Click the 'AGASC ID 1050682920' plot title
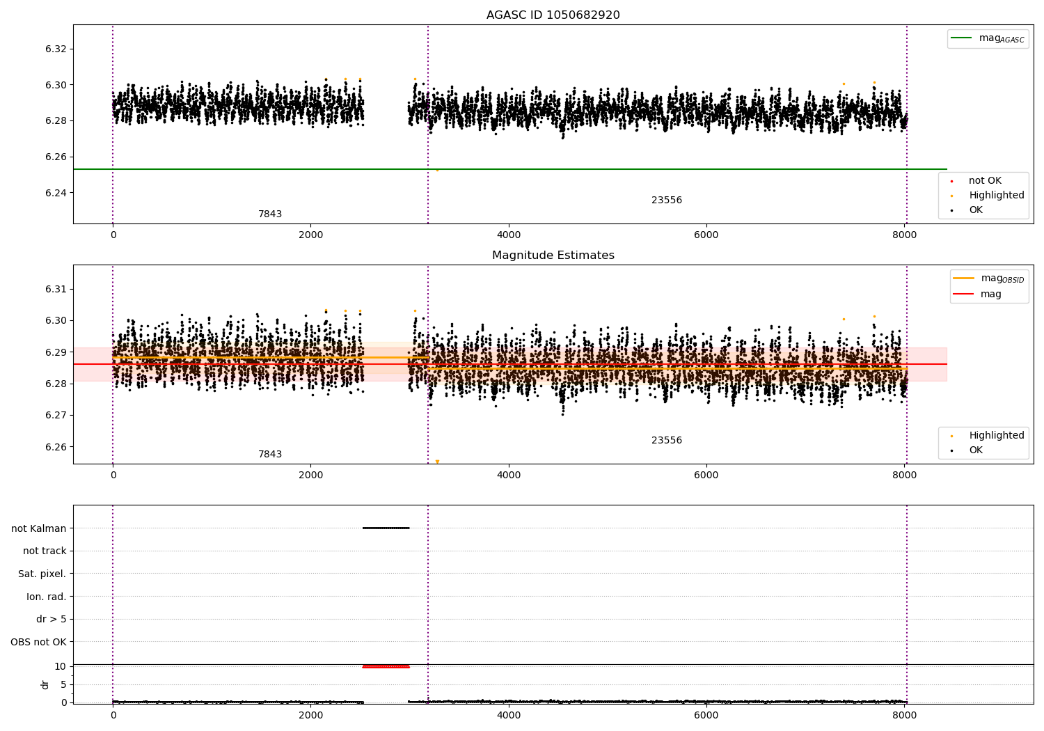The height and width of the screenshot is (731, 1044). (553, 15)
